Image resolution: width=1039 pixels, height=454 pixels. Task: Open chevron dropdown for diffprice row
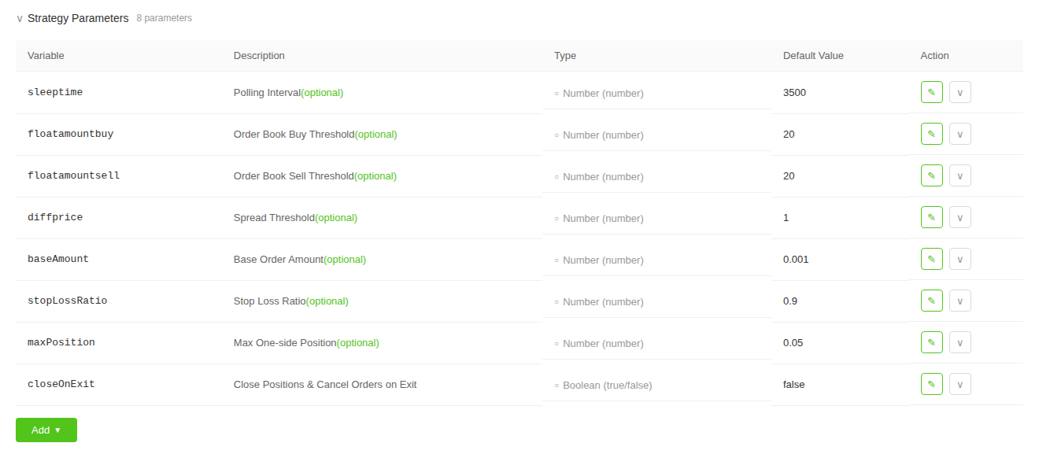click(960, 217)
